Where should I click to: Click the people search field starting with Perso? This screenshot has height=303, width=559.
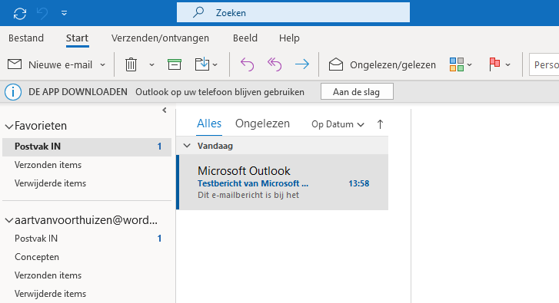click(x=544, y=64)
